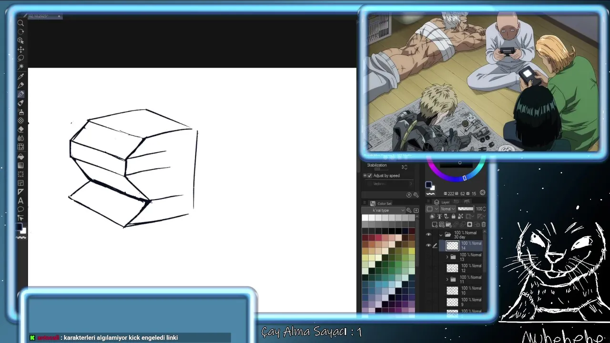
Task: Expand Adjust by speed plus options
Action: click(x=365, y=175)
